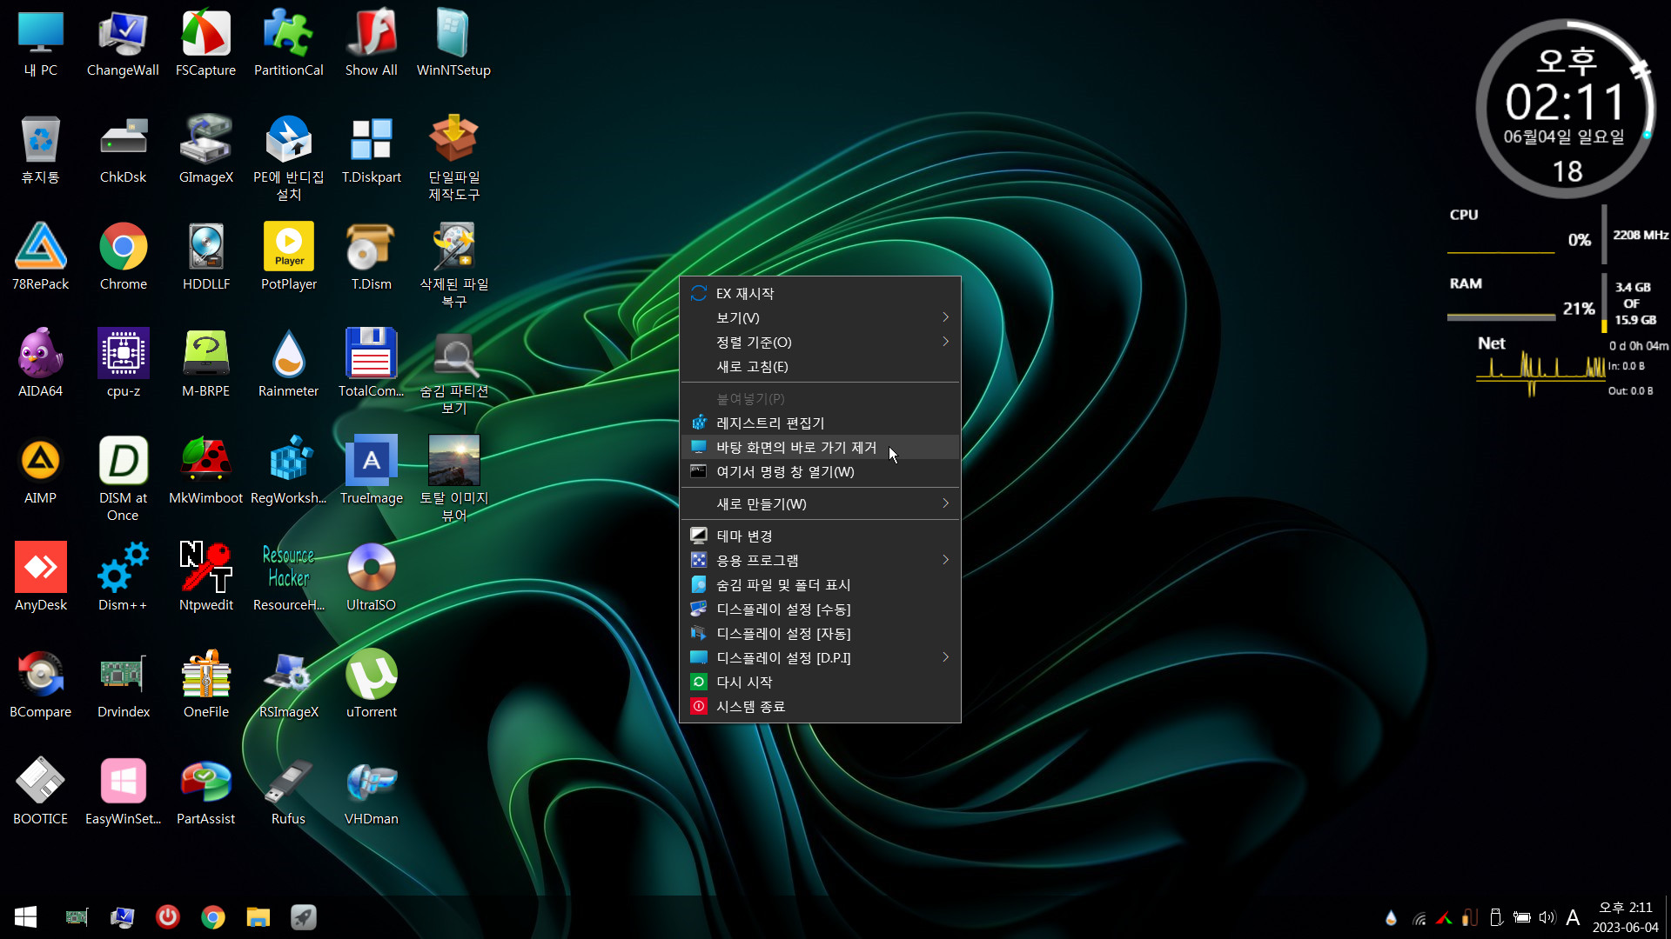Select 시스템 종료 shutdown entry
This screenshot has height=939, width=1671.
coord(820,706)
